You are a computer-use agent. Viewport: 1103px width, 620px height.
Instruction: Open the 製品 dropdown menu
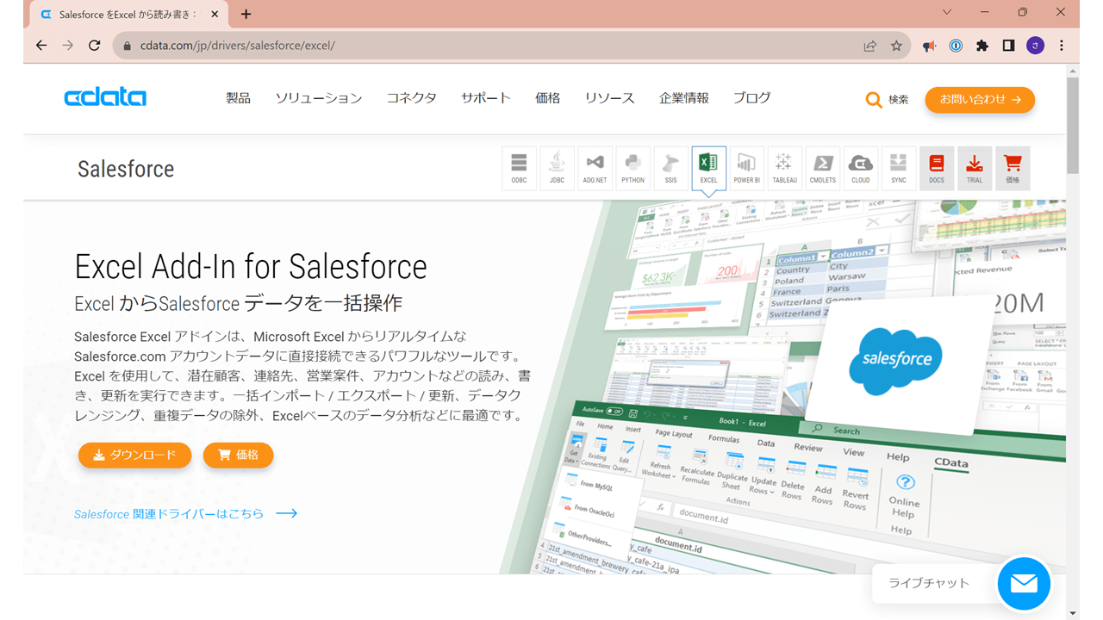[x=238, y=98]
